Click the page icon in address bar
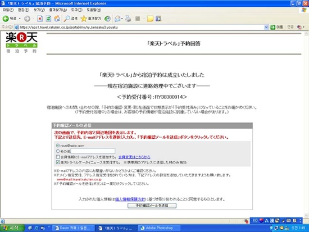This screenshot has height=232, width=309. (x=17, y=27)
